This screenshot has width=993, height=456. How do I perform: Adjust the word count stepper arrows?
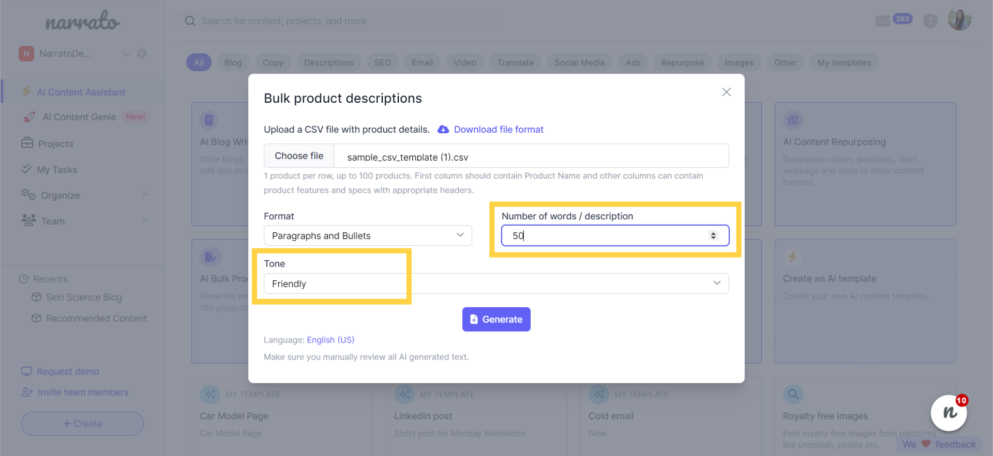tap(713, 235)
